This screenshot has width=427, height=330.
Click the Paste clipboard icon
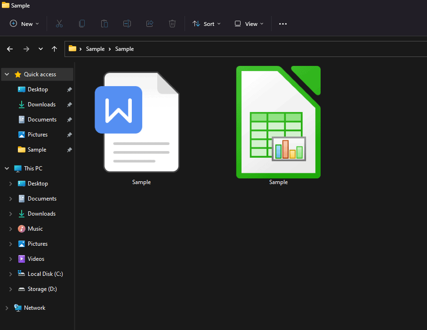105,24
